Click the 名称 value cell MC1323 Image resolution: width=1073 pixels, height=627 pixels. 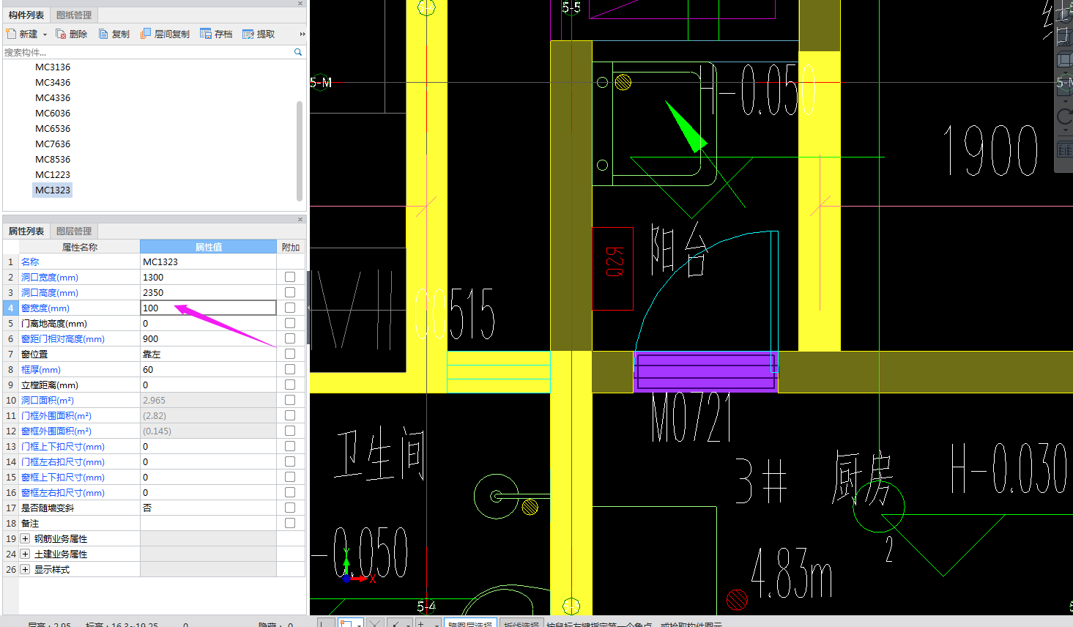(x=208, y=261)
